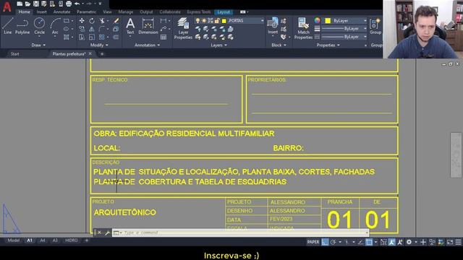463x260 pixels.
Task: Click the Trim tool in Modify panel
Action: (102, 21)
